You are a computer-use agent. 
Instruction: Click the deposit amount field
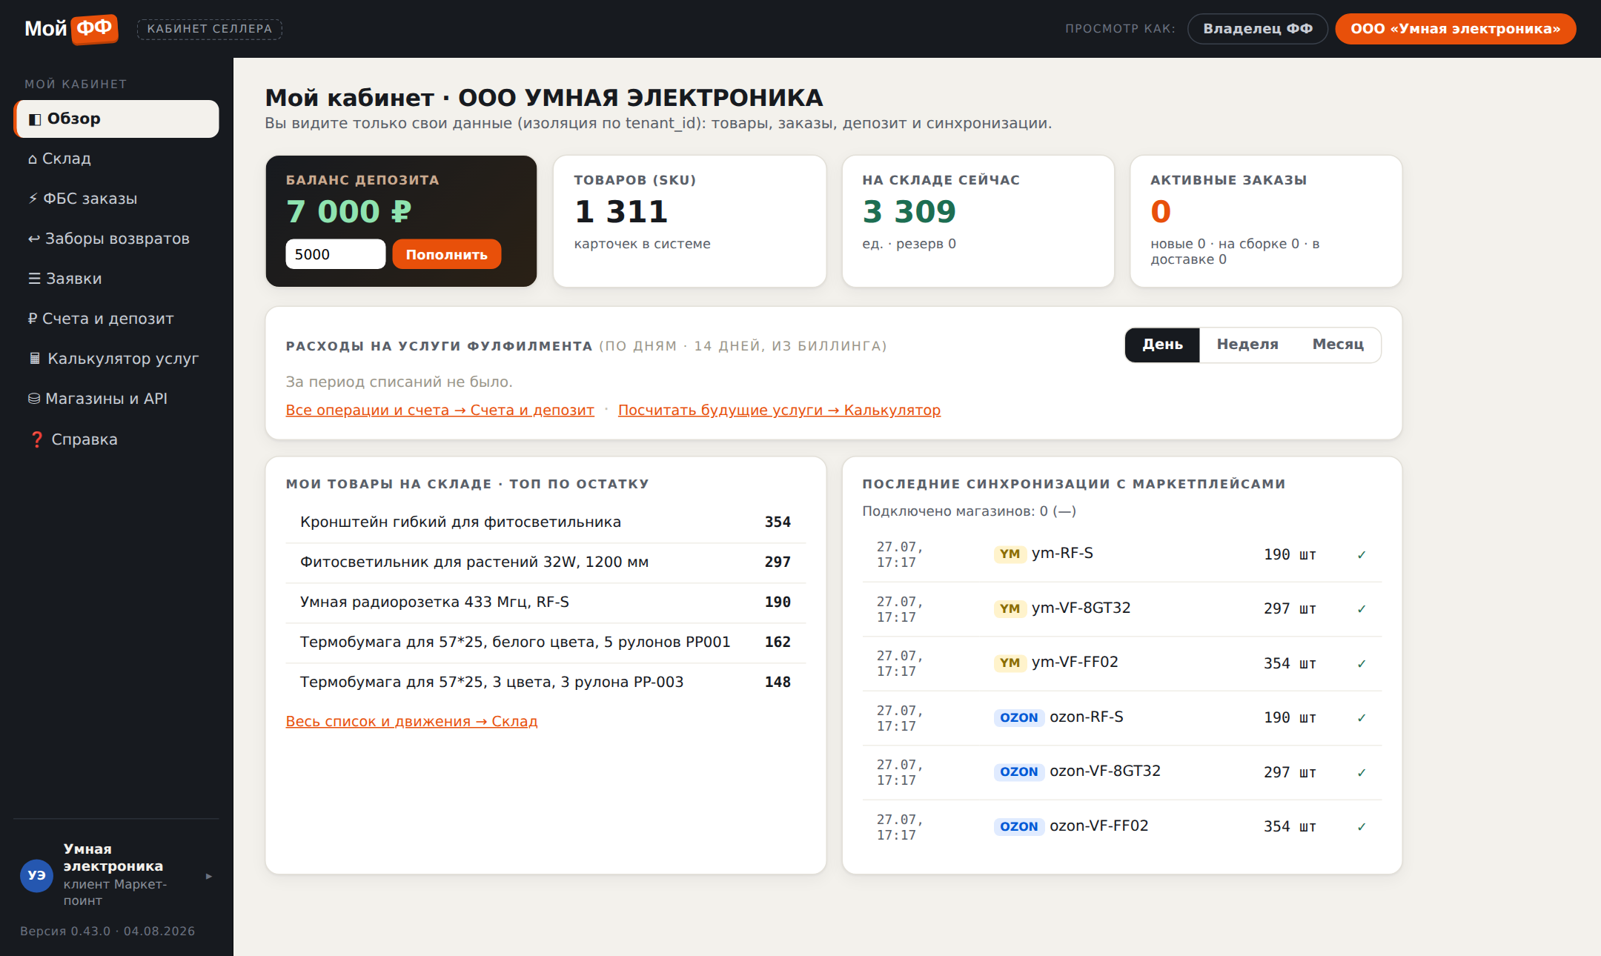point(335,254)
